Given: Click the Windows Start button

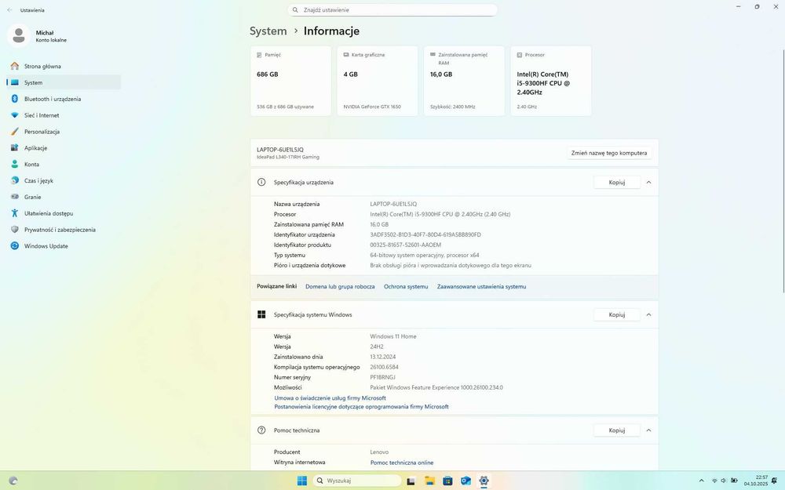Looking at the screenshot, I should (302, 481).
